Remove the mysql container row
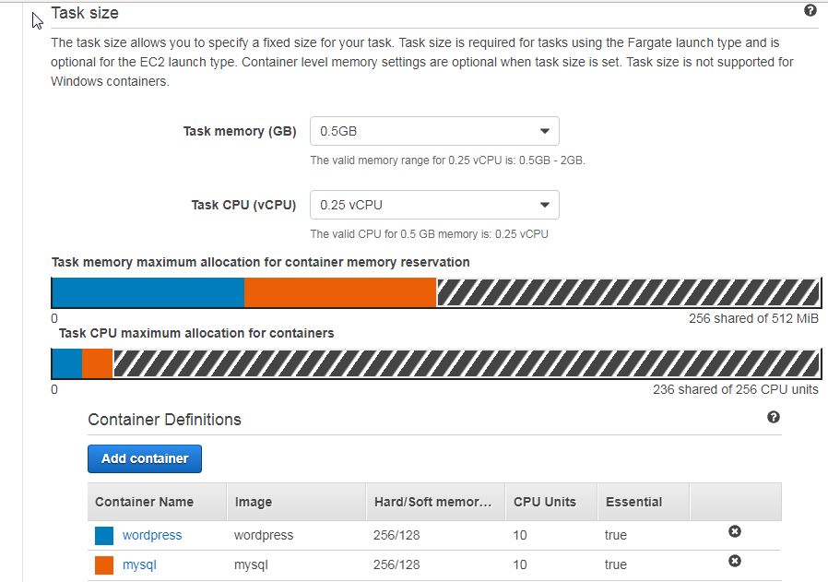Screen dimensions: 828x582 pos(735,561)
